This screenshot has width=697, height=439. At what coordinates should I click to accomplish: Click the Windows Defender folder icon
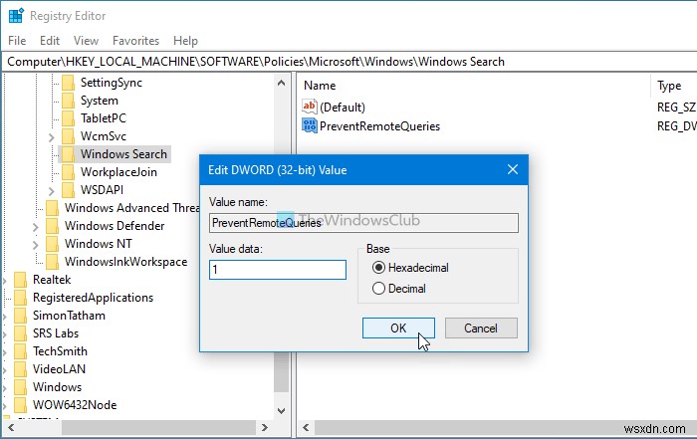[x=52, y=226]
